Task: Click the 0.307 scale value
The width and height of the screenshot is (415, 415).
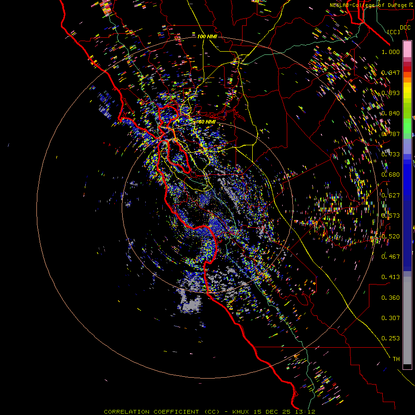Action: 391,318
